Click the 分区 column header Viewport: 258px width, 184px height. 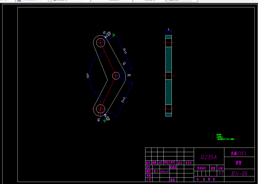(x=160, y=162)
